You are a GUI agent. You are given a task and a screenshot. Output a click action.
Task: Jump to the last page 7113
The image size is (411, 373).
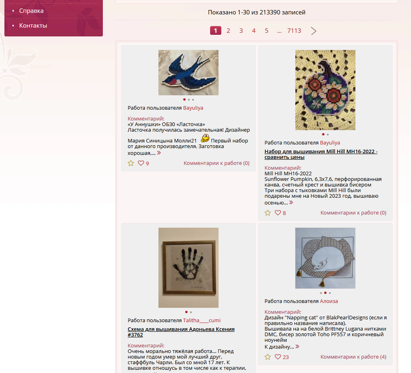294,31
